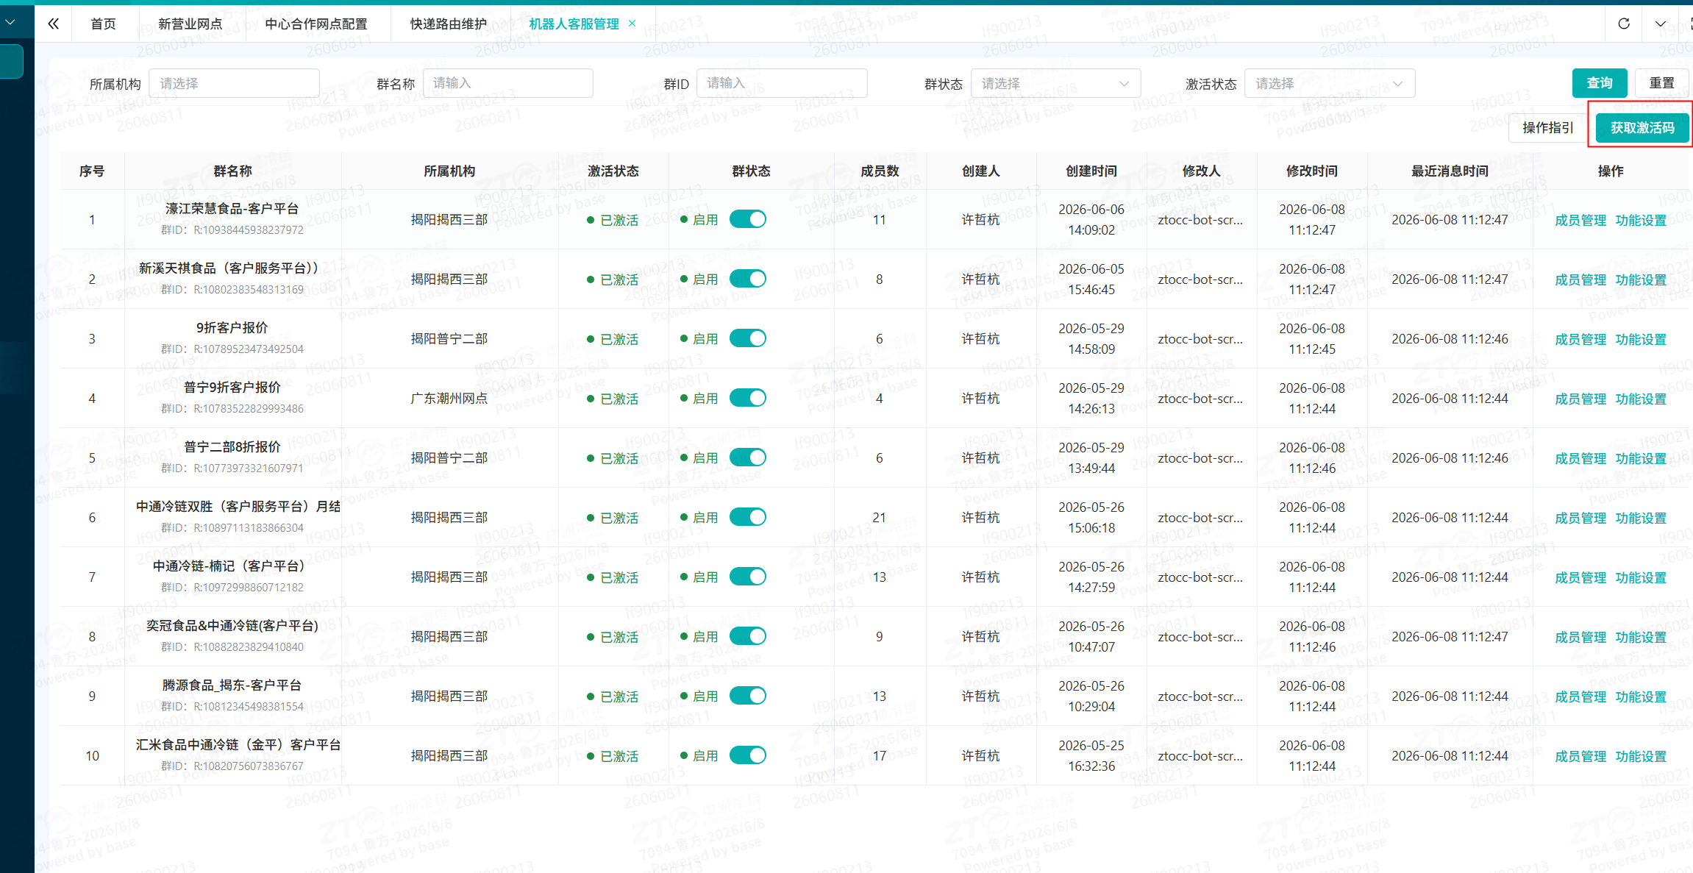Expand the 群状态 dropdown
Viewport: 1693px width, 873px height.
[x=1055, y=83]
